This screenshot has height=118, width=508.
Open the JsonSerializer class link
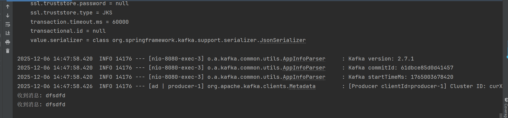tap(283, 40)
